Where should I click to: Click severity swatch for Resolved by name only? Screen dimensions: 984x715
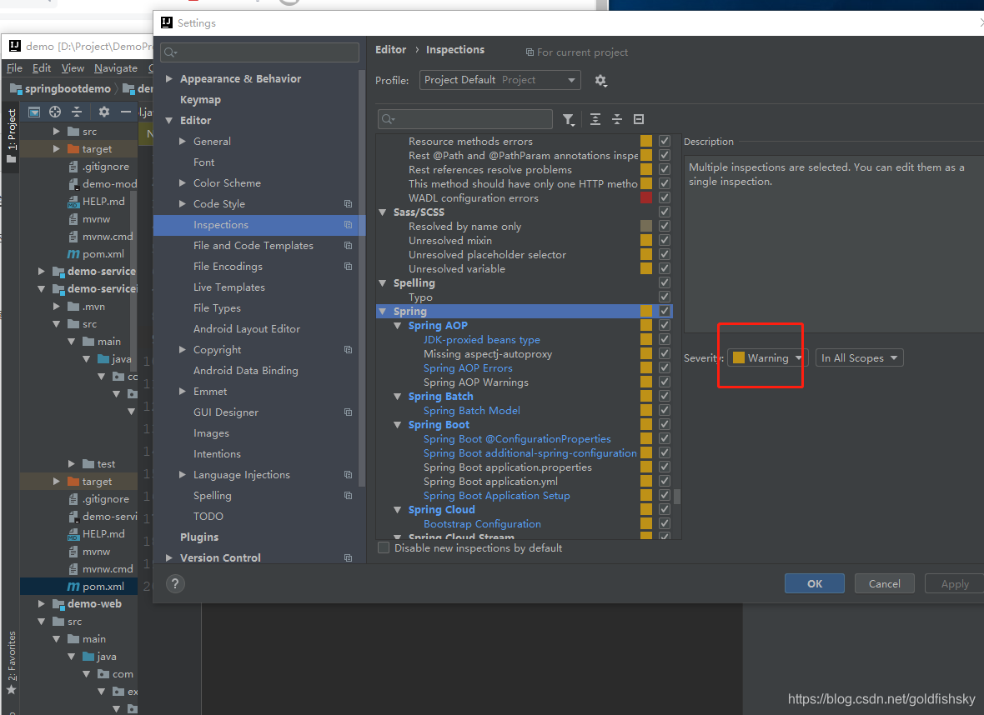(645, 226)
